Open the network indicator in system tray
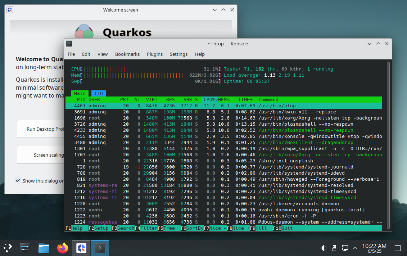Image resolution: width=407 pixels, height=256 pixels. 345,248
